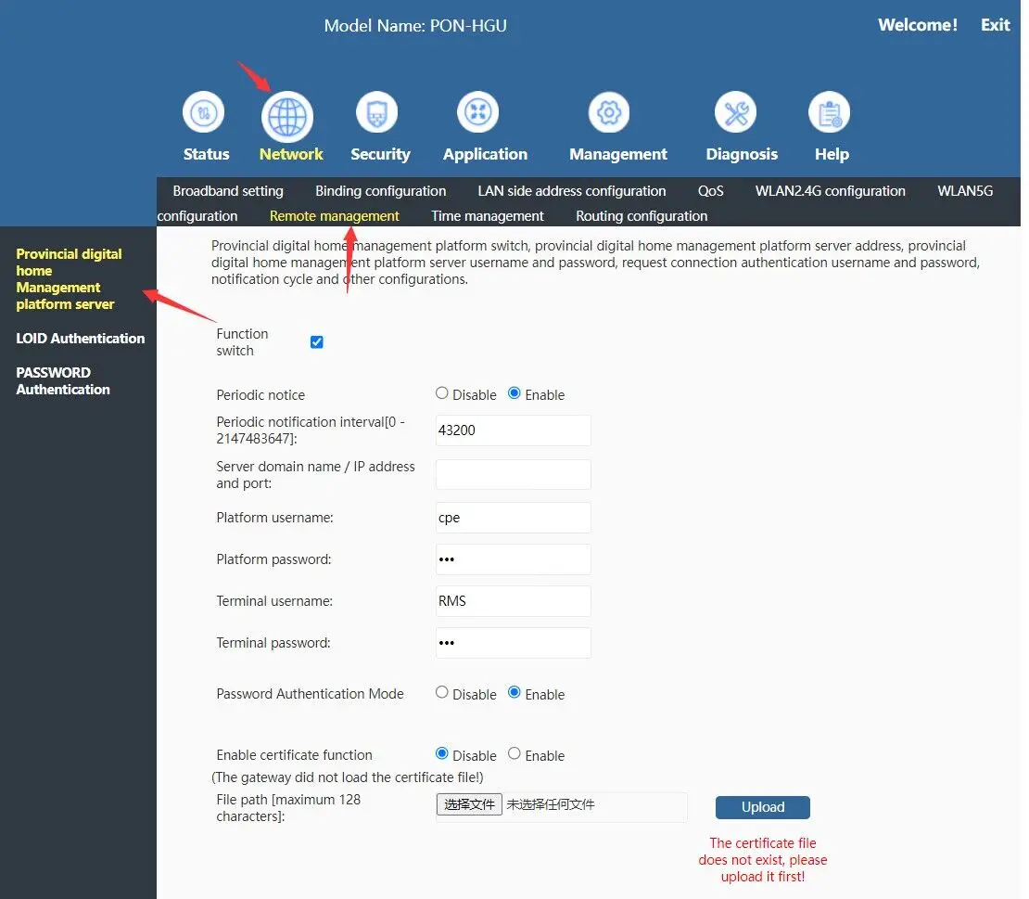Open the Security shield icon
The image size is (1029, 899).
[x=376, y=114]
